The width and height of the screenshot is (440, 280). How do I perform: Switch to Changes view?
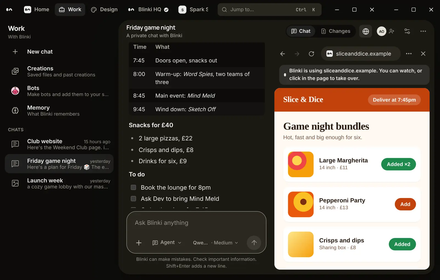coord(335,31)
